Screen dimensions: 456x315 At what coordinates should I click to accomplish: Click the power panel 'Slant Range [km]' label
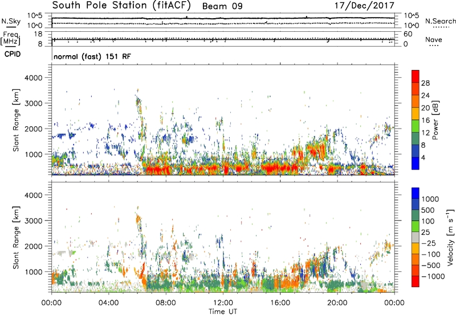pos(16,120)
